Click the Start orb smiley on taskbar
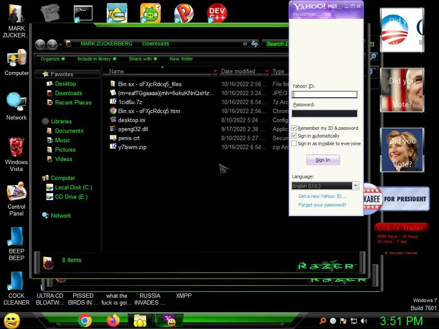 [x=12, y=320]
